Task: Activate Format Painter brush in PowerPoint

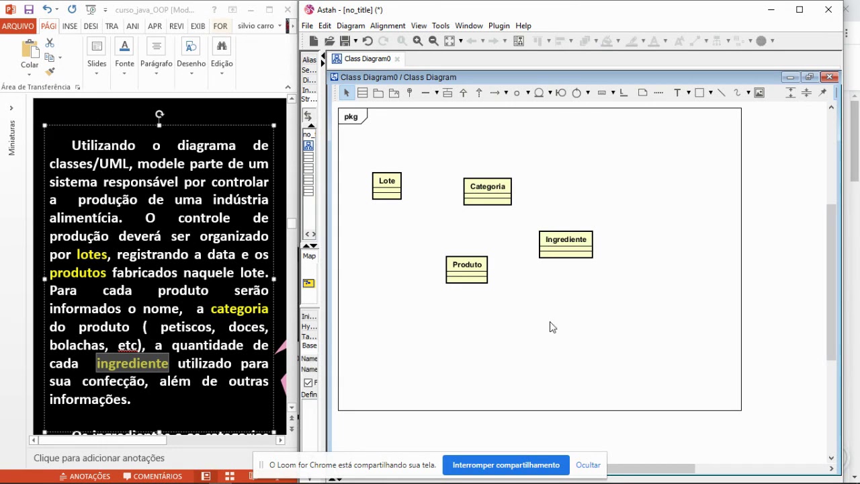Action: pyautogui.click(x=50, y=71)
